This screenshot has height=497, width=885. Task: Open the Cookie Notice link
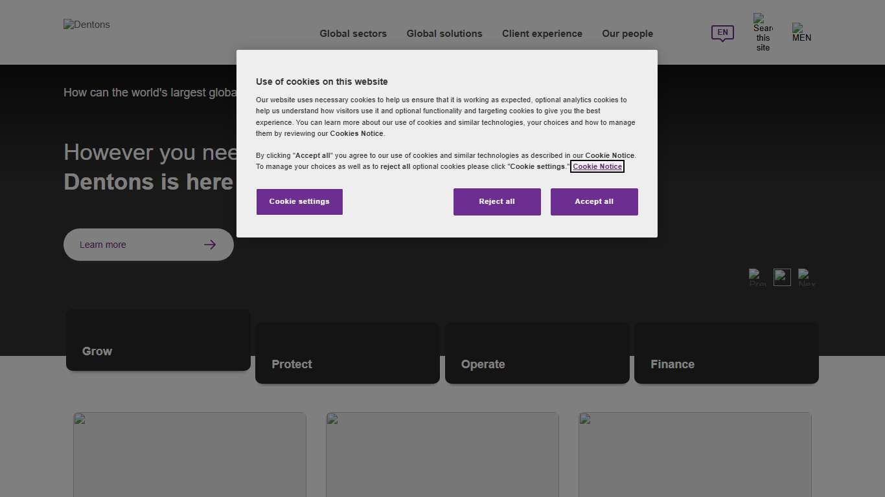click(597, 166)
